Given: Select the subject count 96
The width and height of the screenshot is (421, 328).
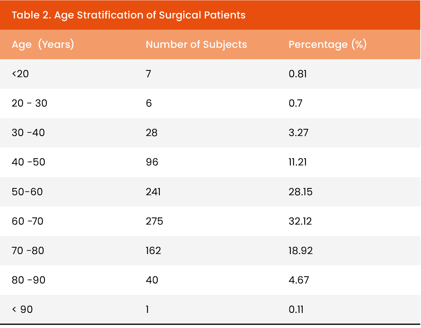Looking at the screenshot, I should point(152,162).
